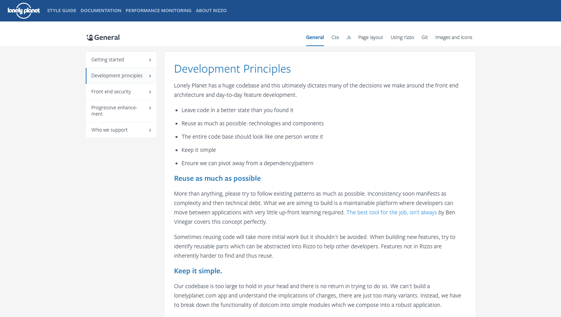Open the Documentation menu item

pos(101,11)
